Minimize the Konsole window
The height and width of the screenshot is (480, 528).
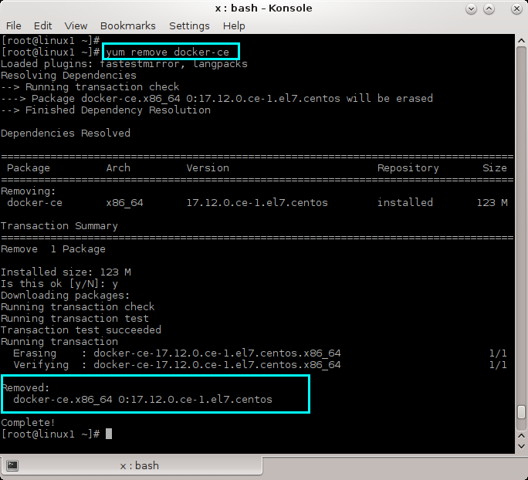coord(471,8)
